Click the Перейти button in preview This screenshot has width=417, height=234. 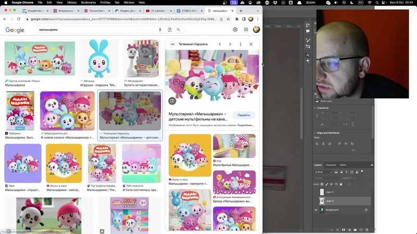pyautogui.click(x=243, y=115)
